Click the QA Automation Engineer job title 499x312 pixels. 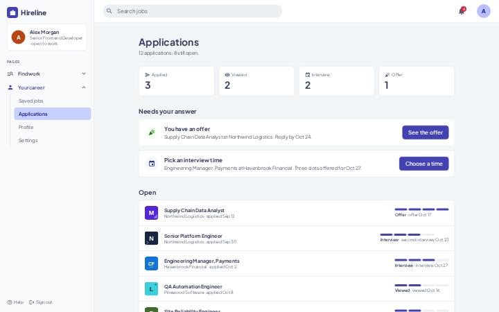pos(193,286)
